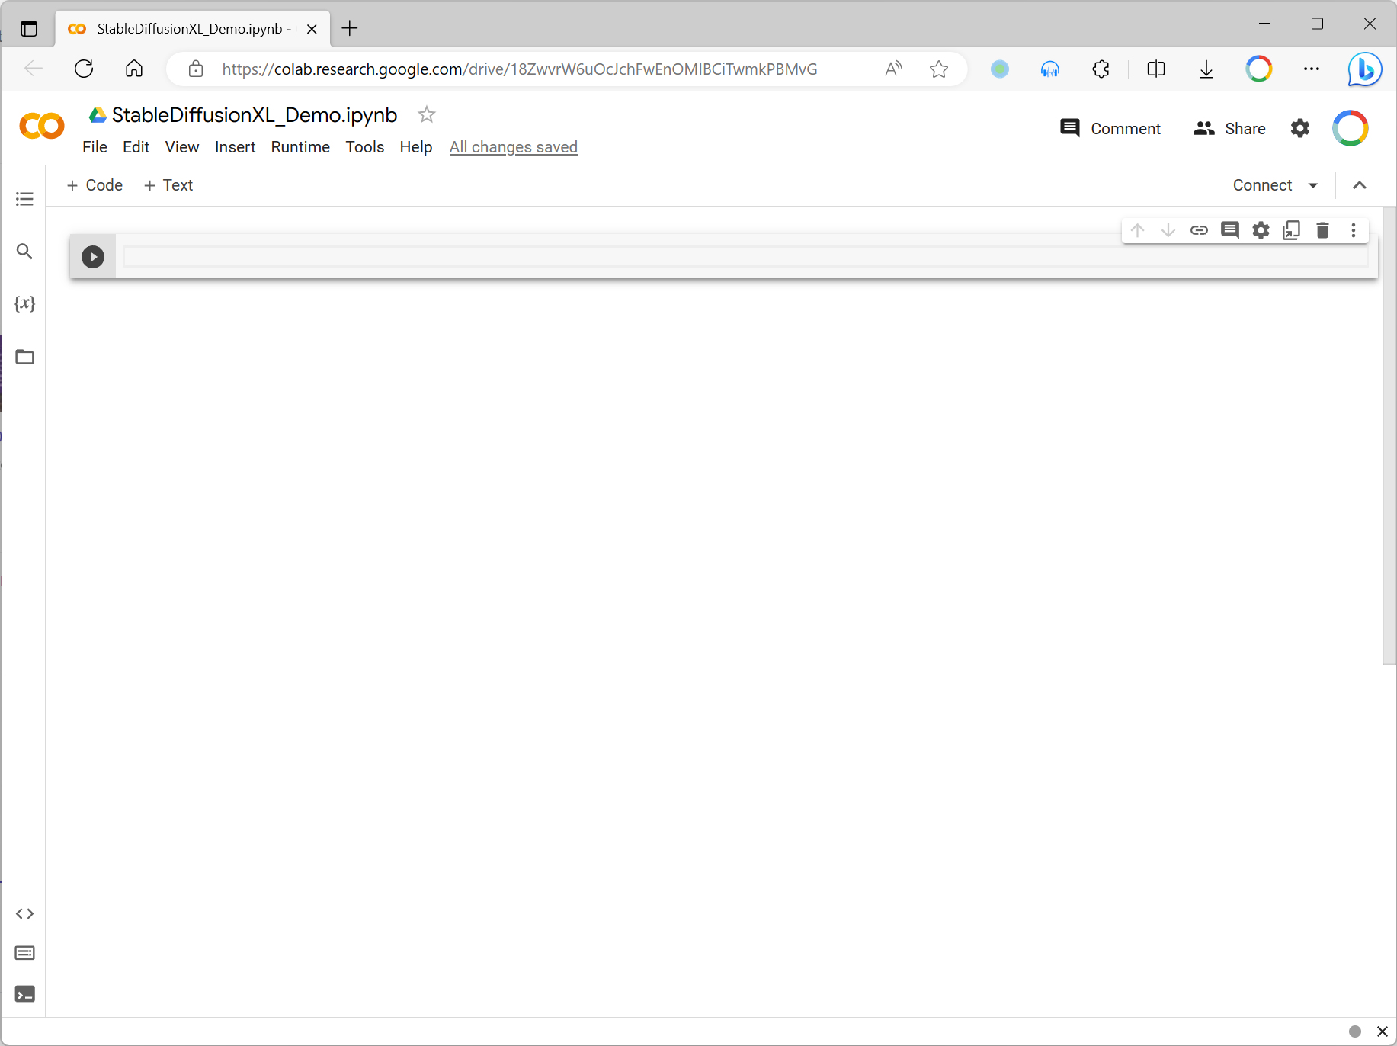Open more cell actions menu
The image size is (1397, 1046).
1354,230
